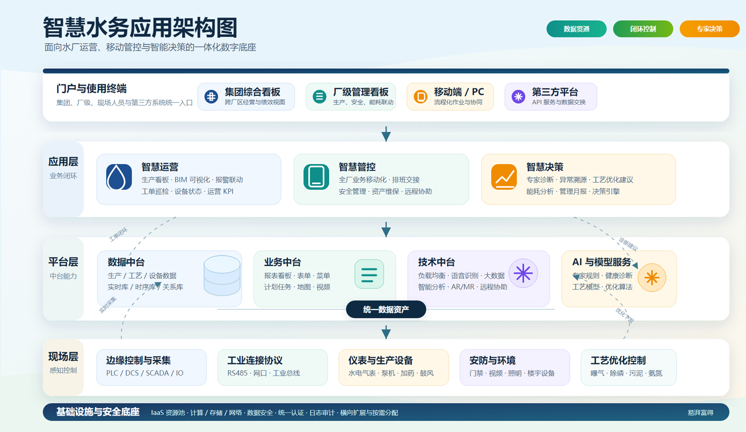Click the 智慧运营 water drop icon
This screenshot has height=432, width=746.
click(x=119, y=177)
